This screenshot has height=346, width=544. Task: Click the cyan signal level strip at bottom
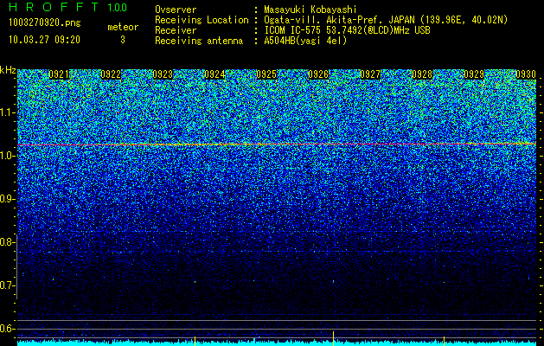[277, 343]
